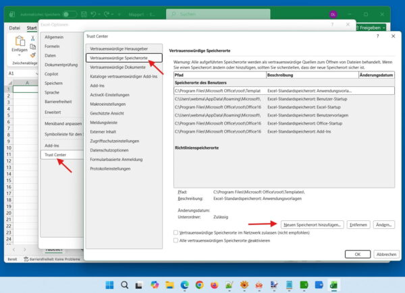
Task: Open Google Chrome from the taskbar
Action: click(199, 285)
